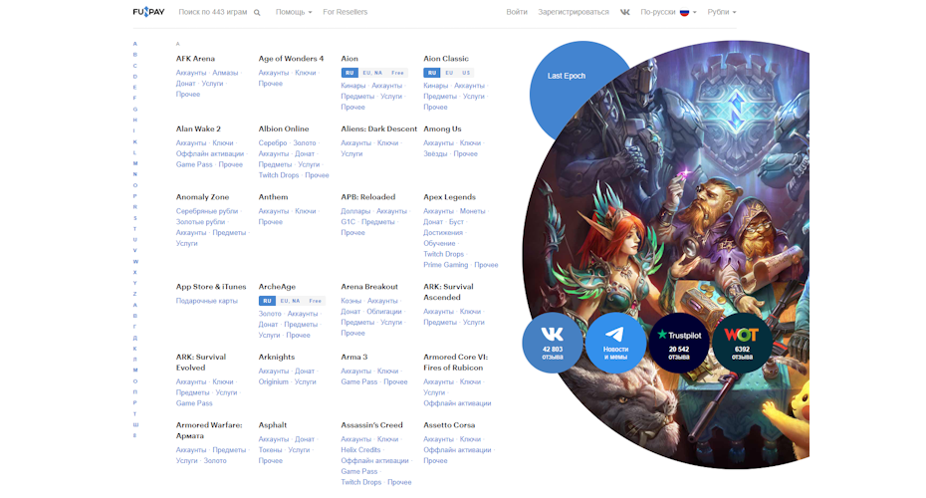The height and width of the screenshot is (498, 926).
Task: Open the Arma 3 game title
Action: coord(354,357)
